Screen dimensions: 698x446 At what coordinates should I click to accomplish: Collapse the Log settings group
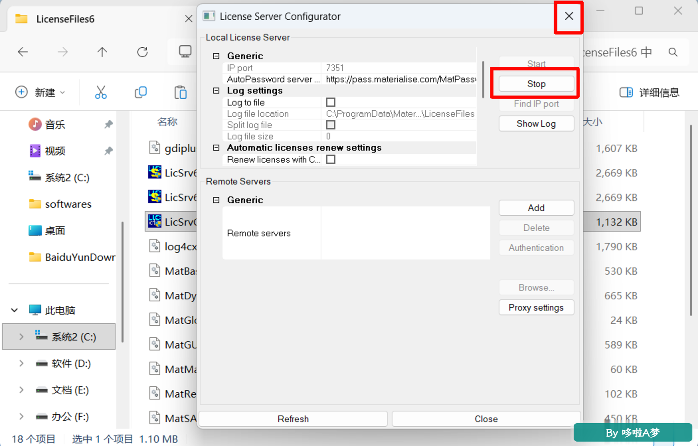tap(216, 91)
